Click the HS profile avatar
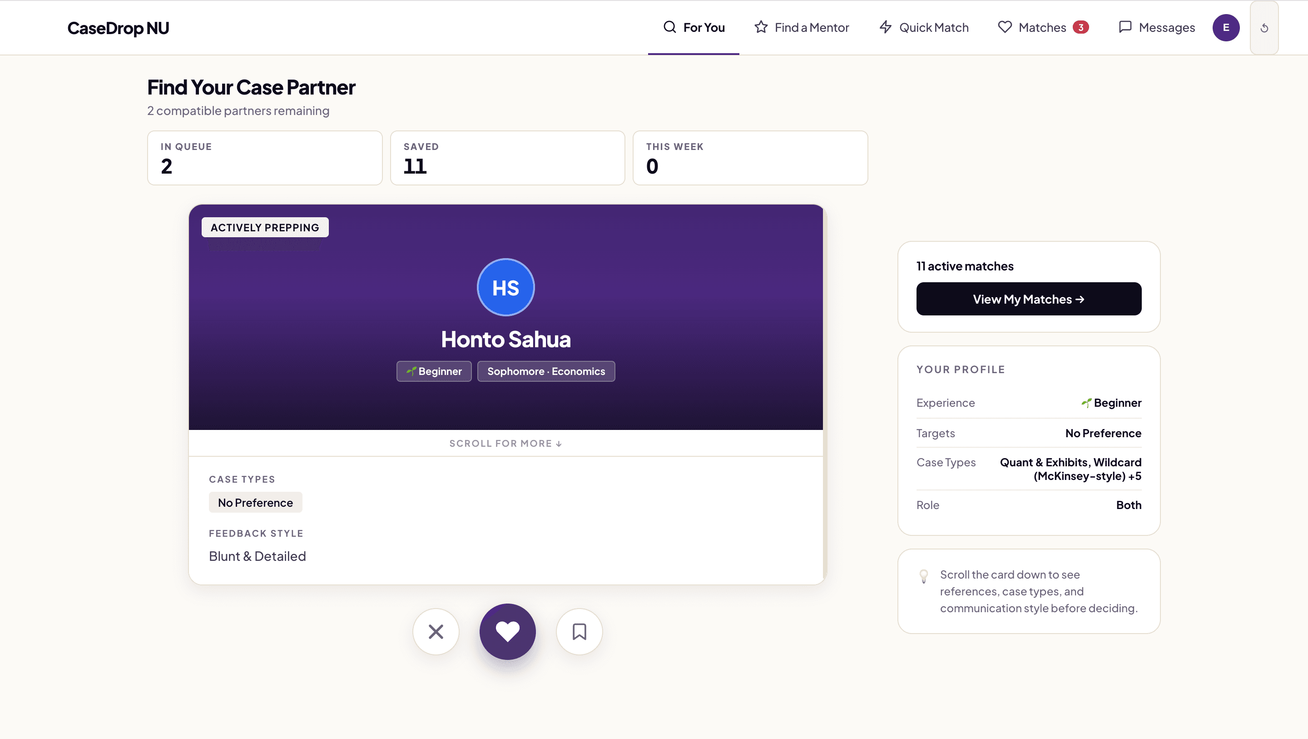1308x739 pixels. (x=506, y=287)
